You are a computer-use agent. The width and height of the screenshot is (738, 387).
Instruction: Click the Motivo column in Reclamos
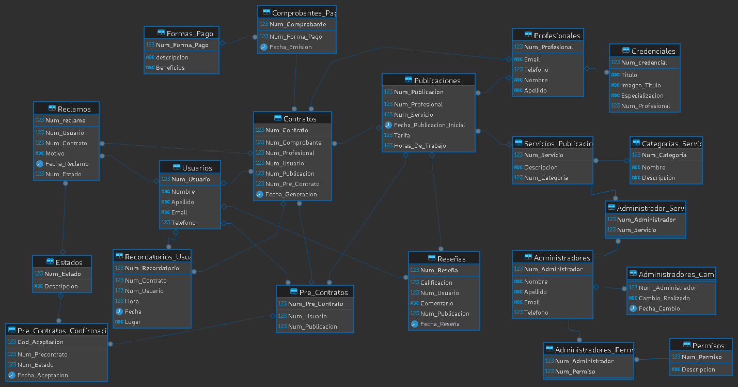coord(55,153)
